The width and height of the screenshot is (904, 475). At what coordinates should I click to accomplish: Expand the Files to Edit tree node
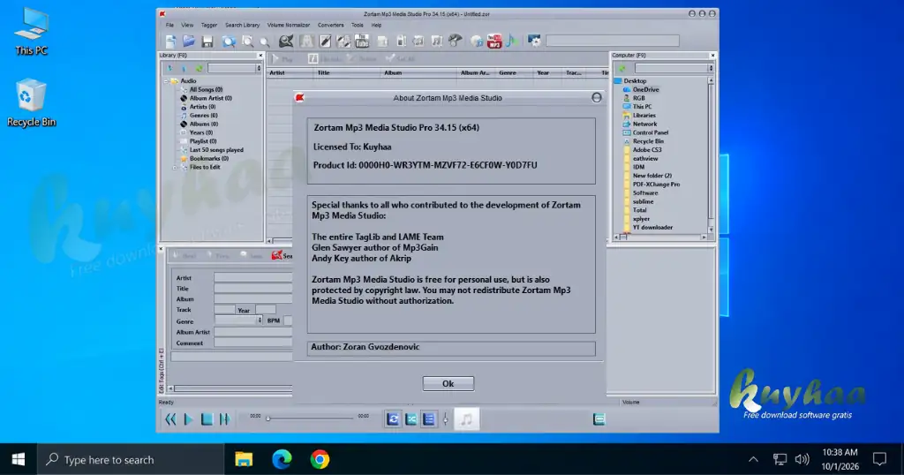tap(176, 167)
